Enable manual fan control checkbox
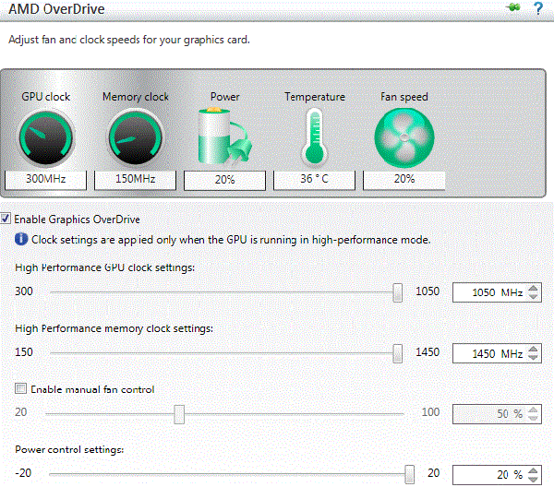This screenshot has height=499, width=554. tap(21, 389)
